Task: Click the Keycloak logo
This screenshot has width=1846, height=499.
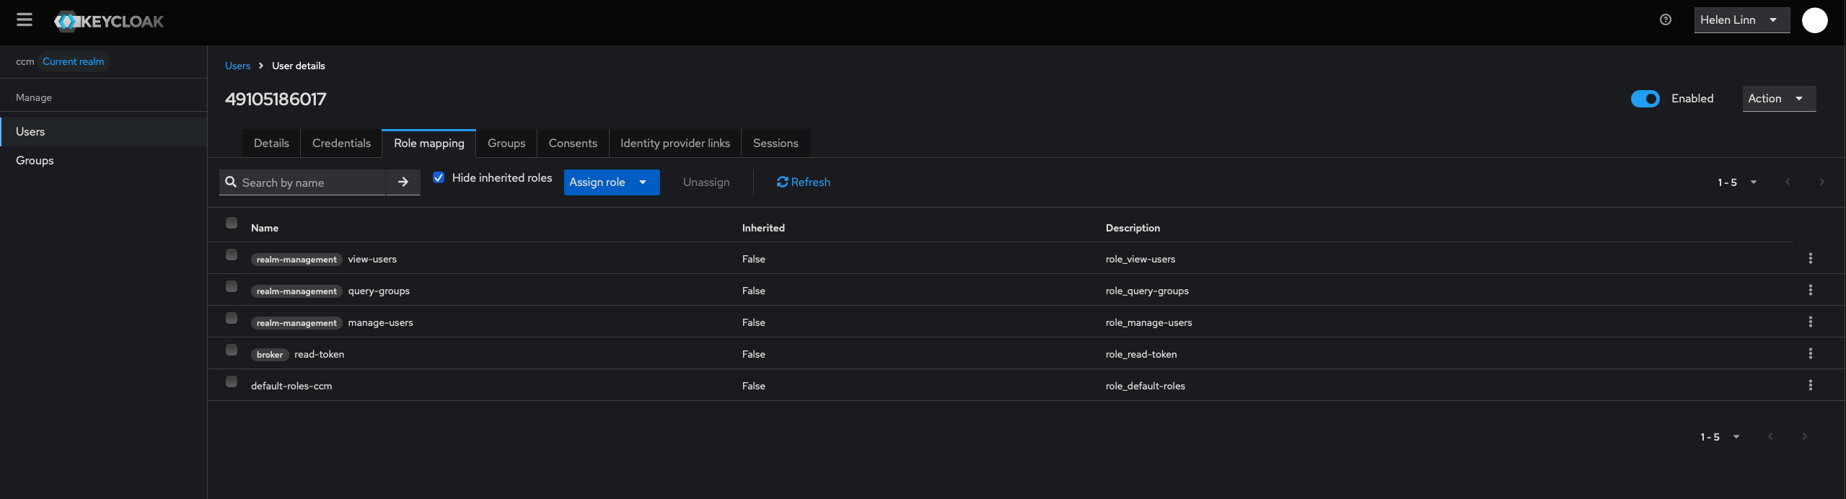Action: pyautogui.click(x=109, y=22)
